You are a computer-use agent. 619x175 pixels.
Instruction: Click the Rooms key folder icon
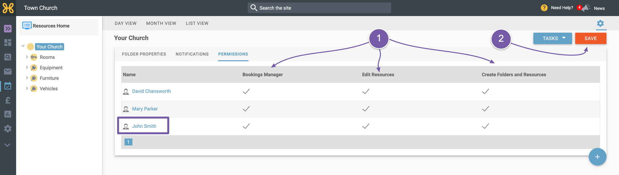point(34,57)
